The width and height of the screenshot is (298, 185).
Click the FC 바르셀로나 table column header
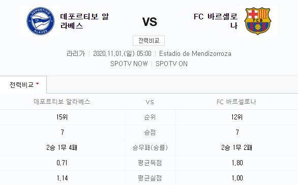coord(236,102)
